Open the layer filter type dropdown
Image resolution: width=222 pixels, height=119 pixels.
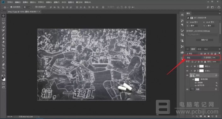coord(192,54)
